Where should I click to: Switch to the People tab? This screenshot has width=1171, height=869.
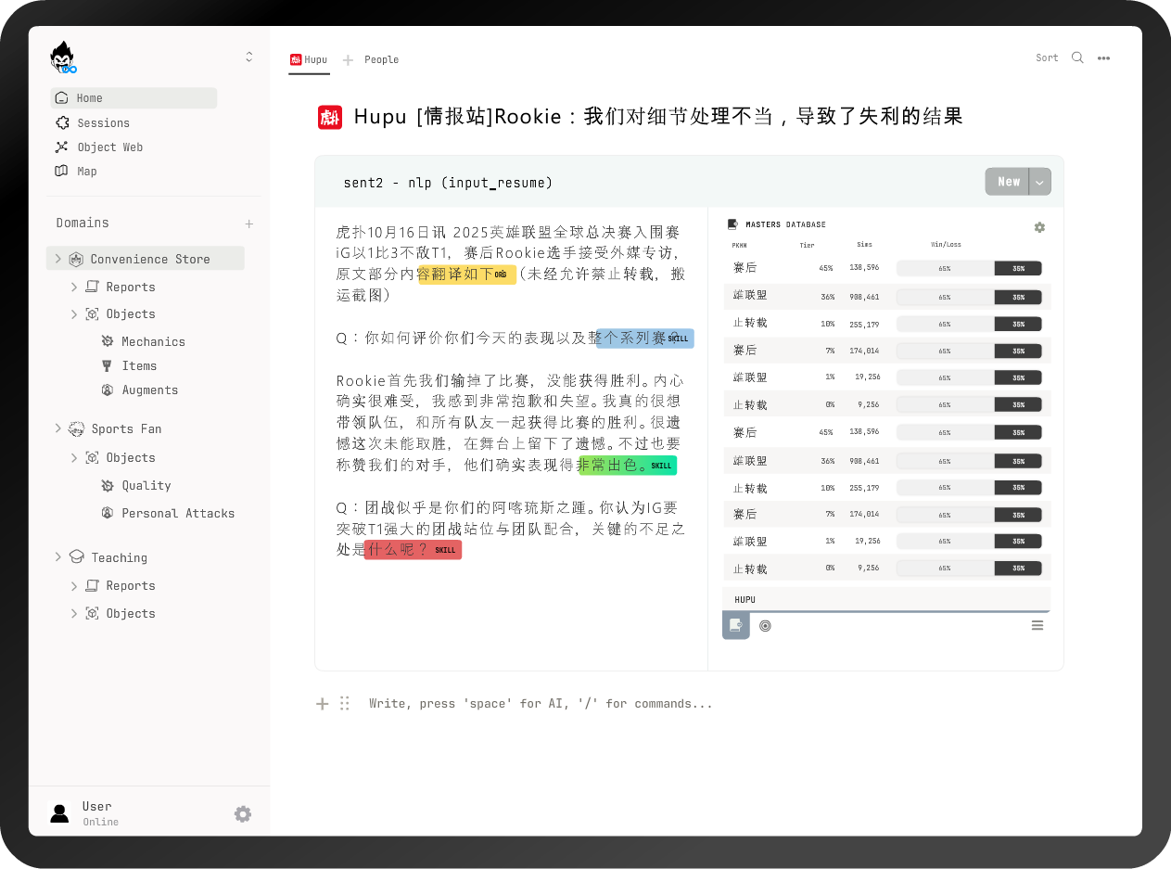(383, 59)
